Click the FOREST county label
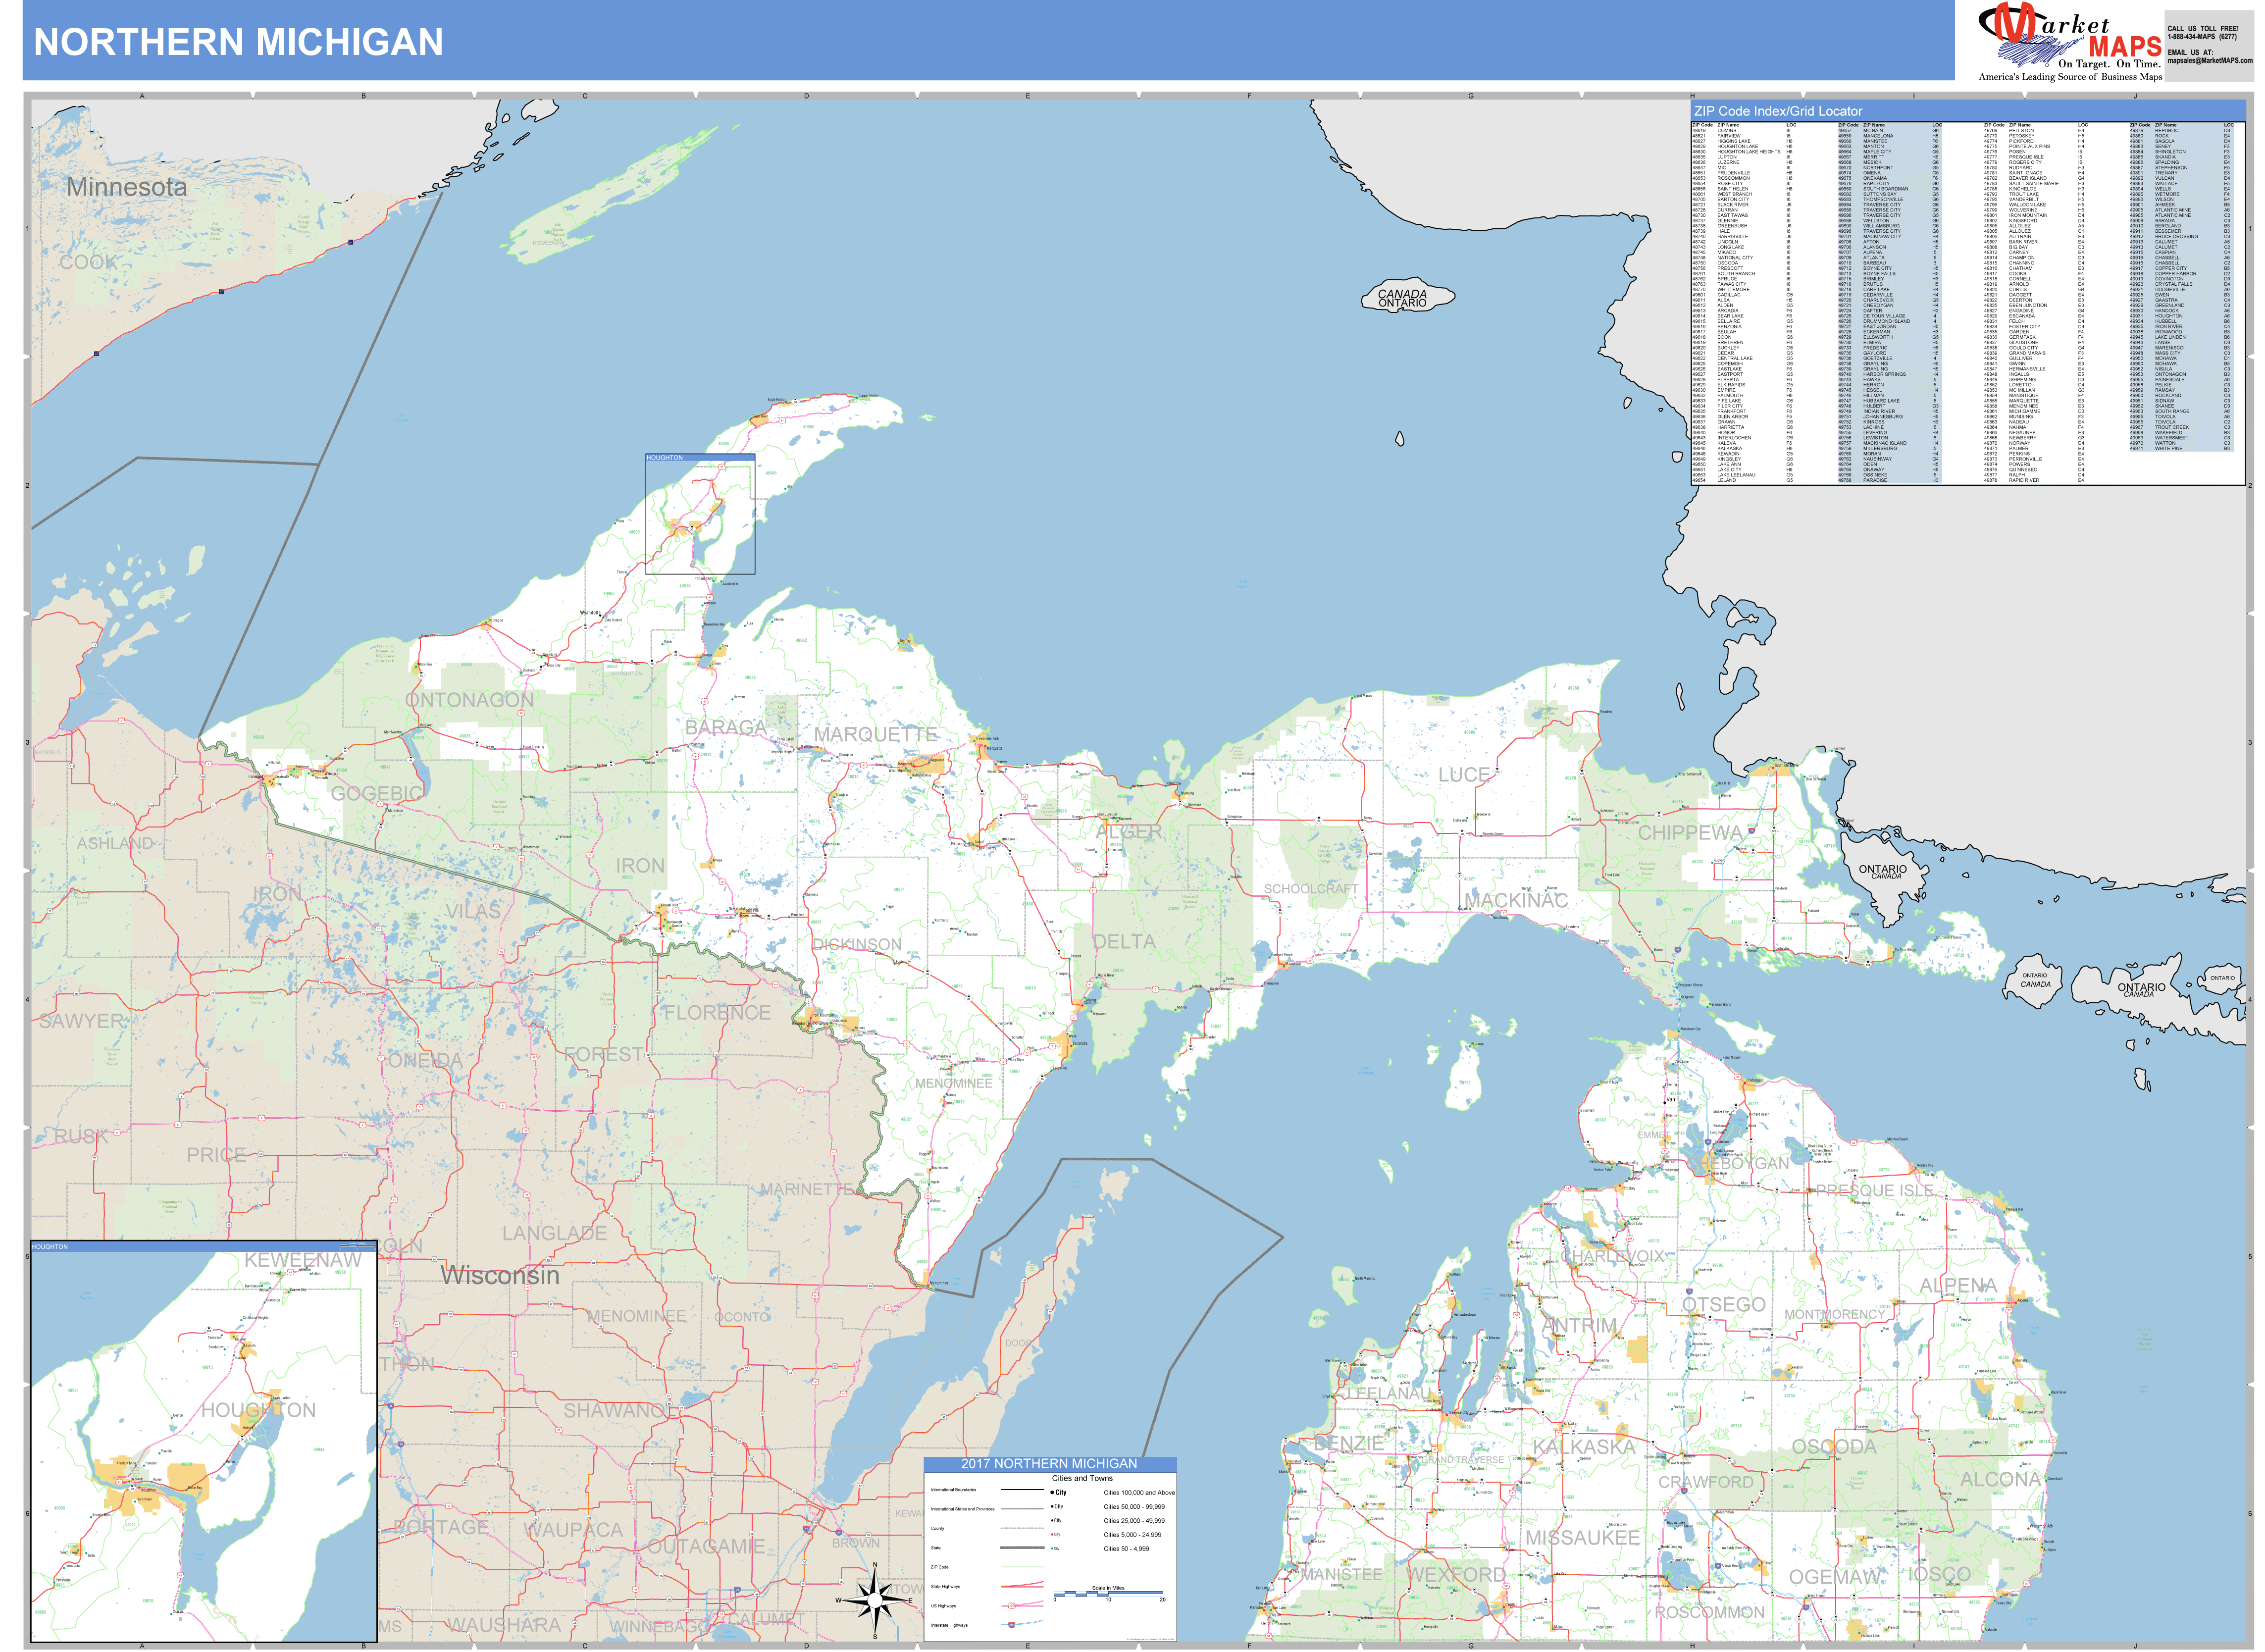Image resolution: width=2265 pixels, height=1652 pixels. (x=603, y=1055)
